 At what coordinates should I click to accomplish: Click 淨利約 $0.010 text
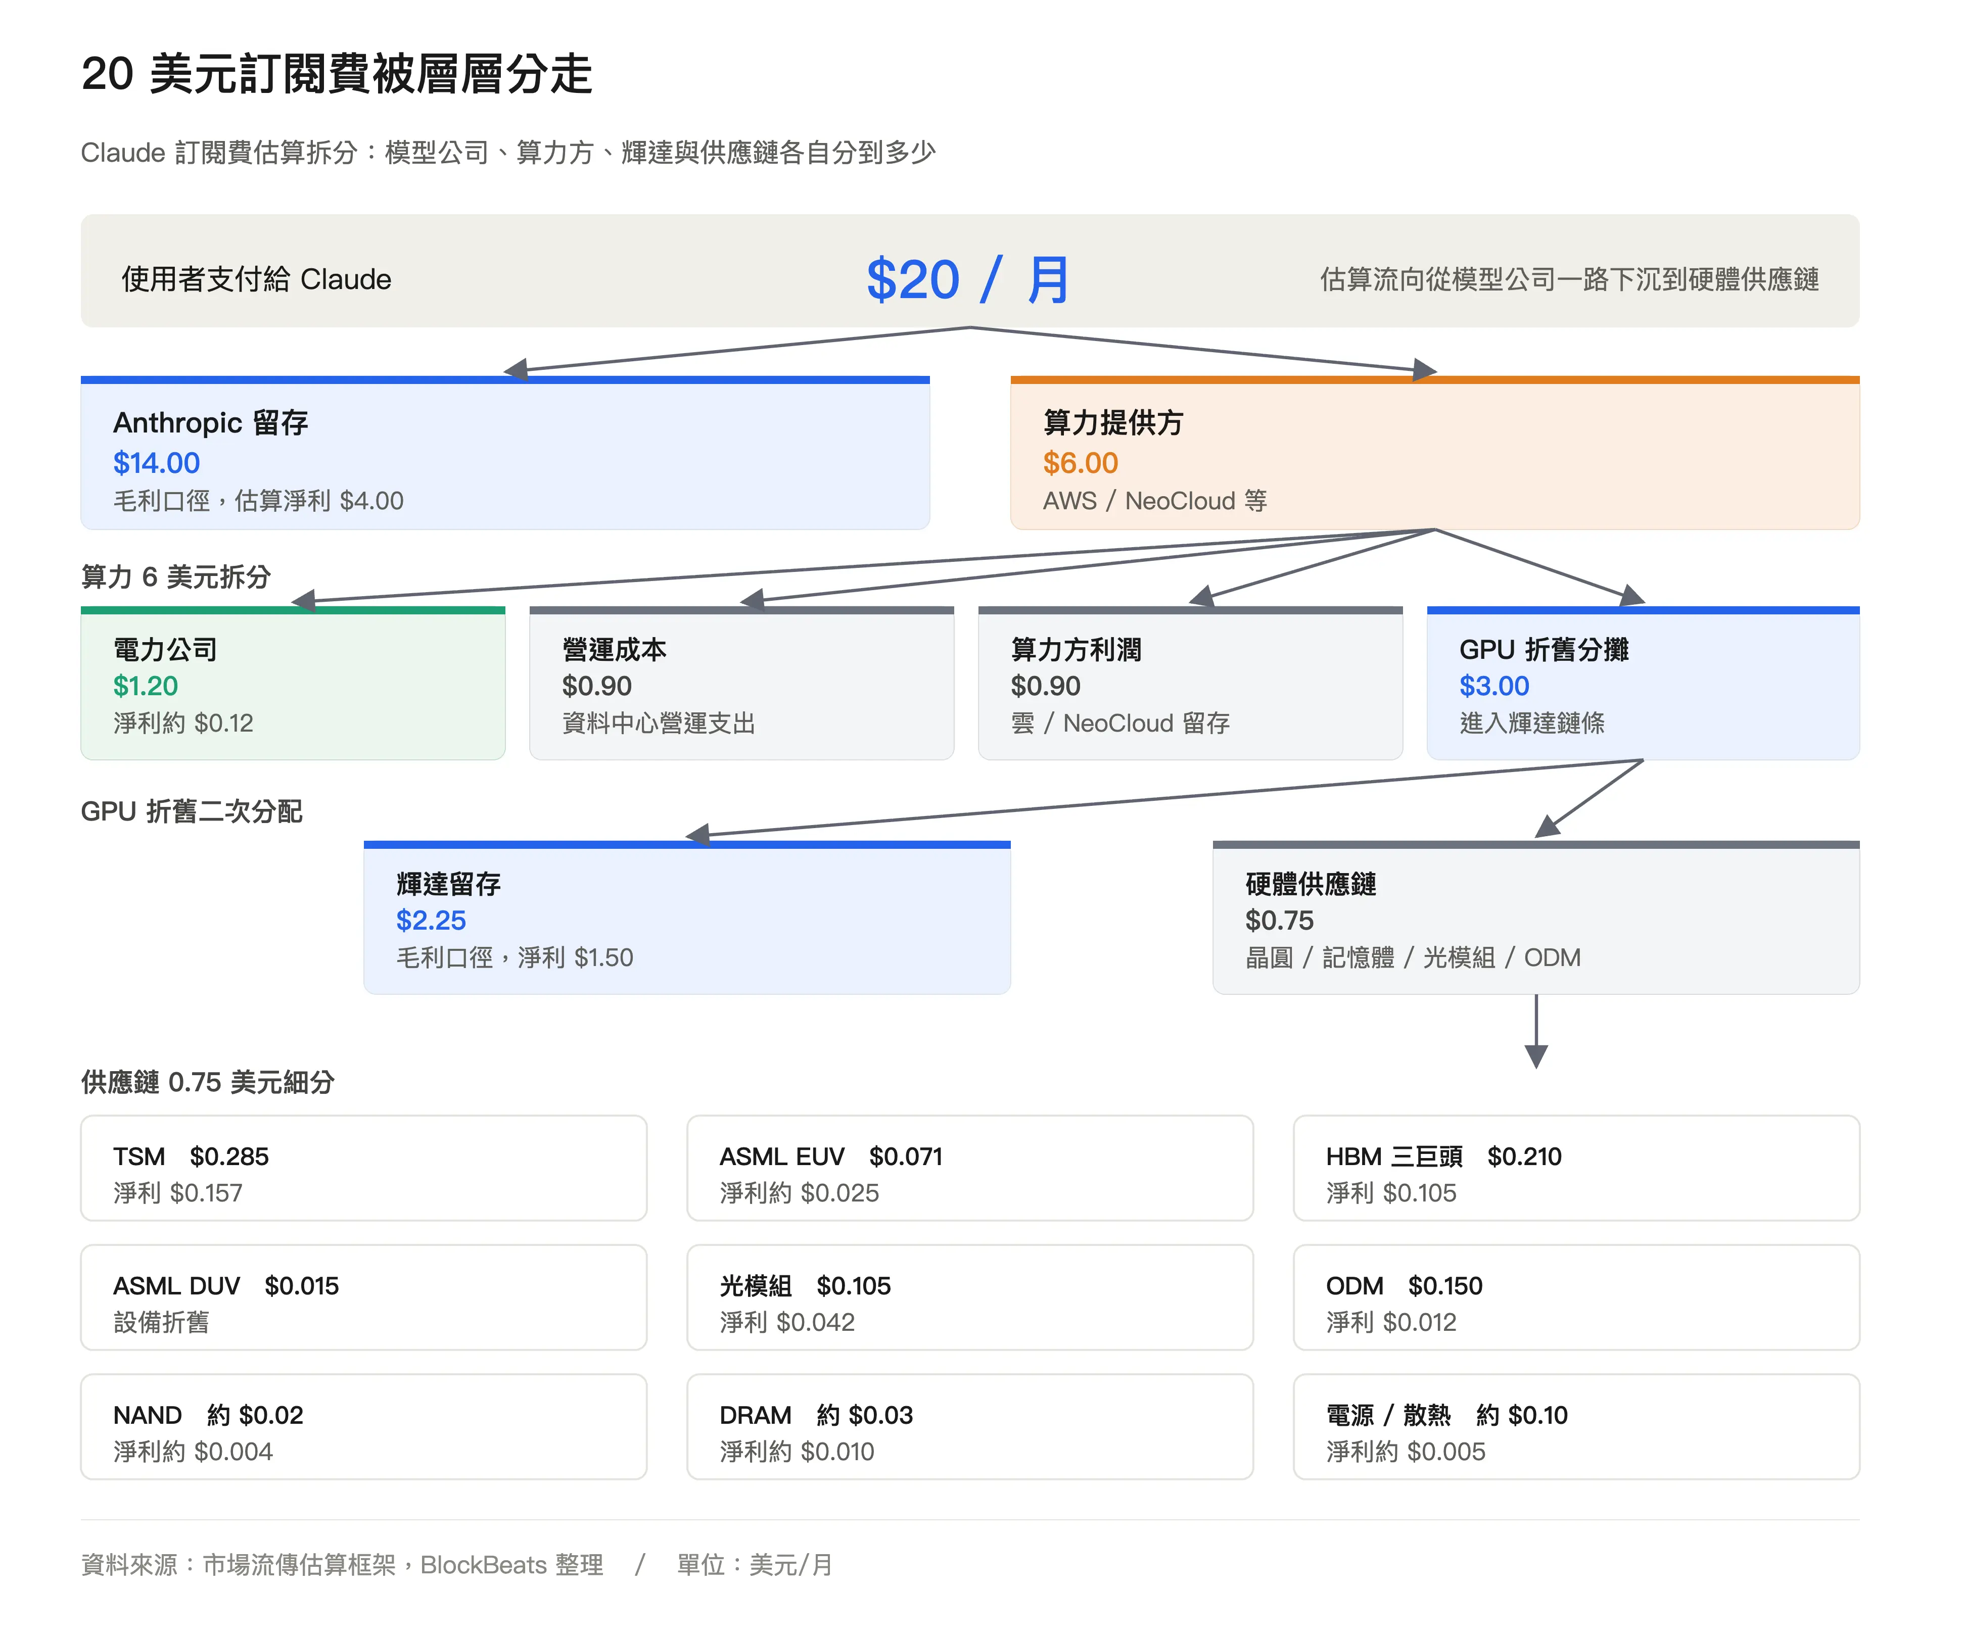(x=797, y=1451)
